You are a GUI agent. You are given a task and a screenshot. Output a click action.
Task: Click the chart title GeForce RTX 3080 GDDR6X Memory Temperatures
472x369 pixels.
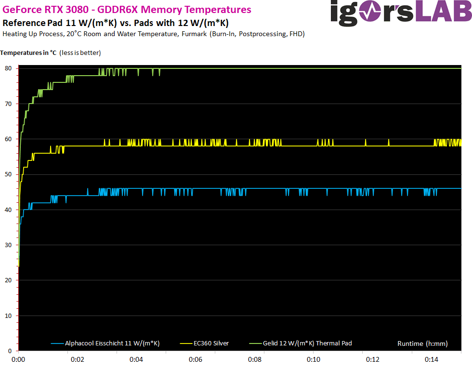coord(127,10)
